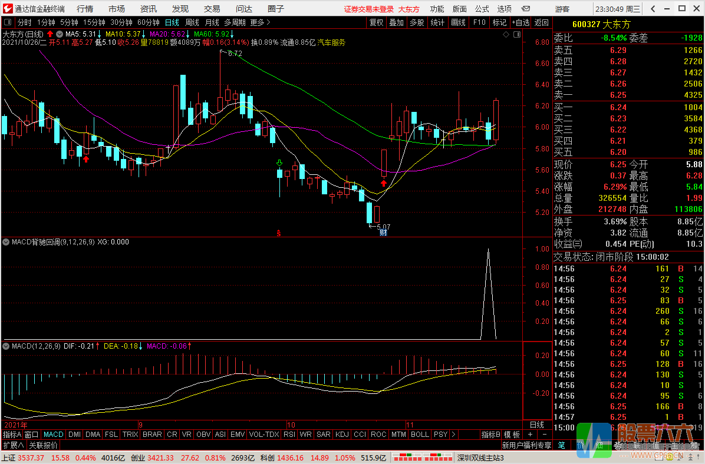The width and height of the screenshot is (705, 464).
Task: Click the F10 company info button
Action: [x=479, y=22]
